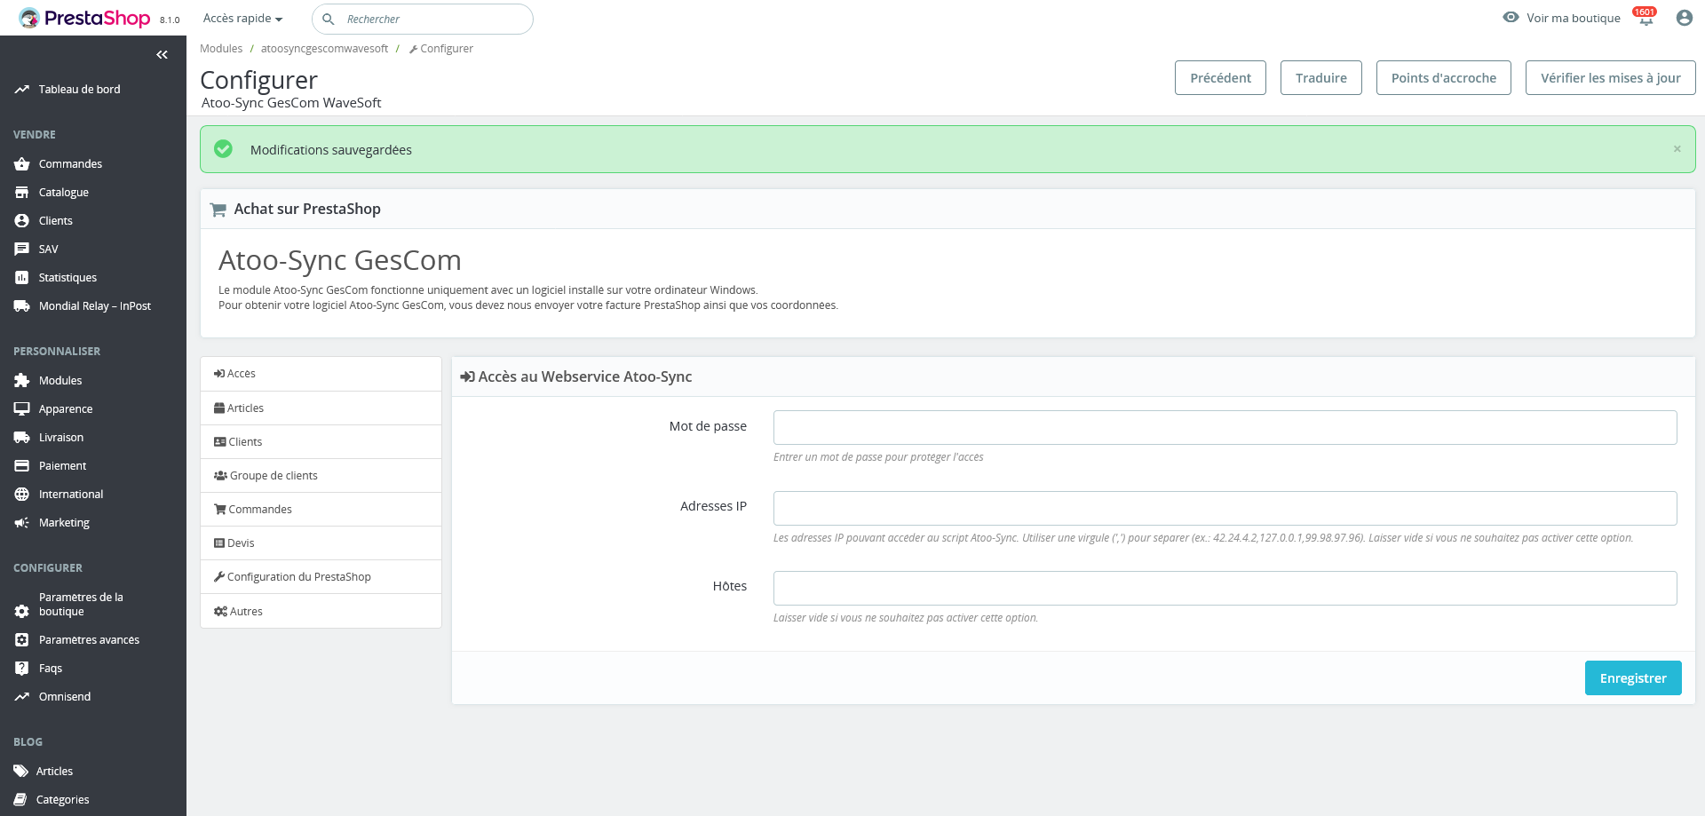The width and height of the screenshot is (1705, 816).
Task: Click the International globe icon
Action: [22, 495]
